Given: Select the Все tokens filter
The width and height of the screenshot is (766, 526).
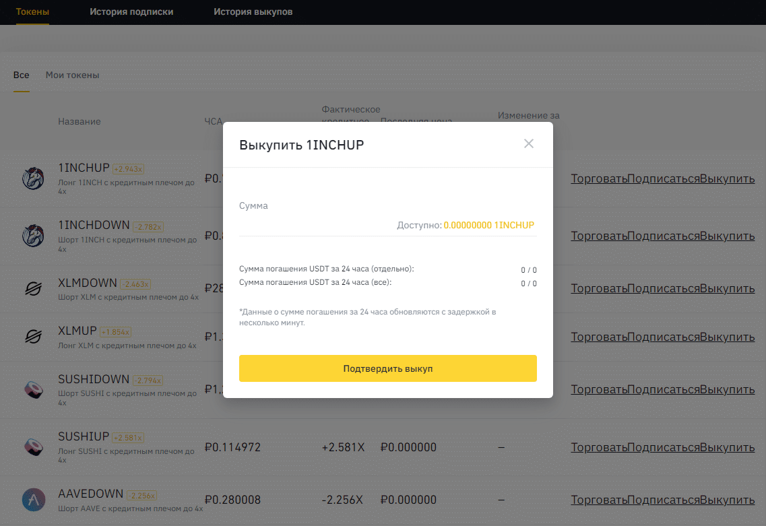Looking at the screenshot, I should tap(22, 75).
